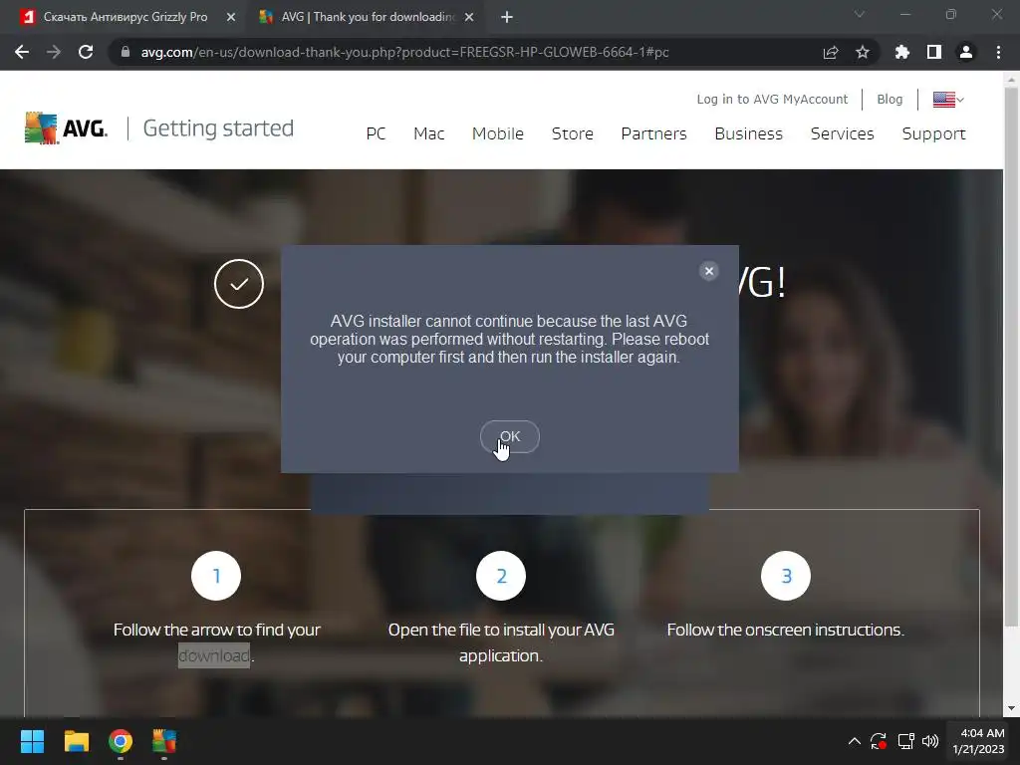The height and width of the screenshot is (765, 1020).
Task: Open the Chrome profile avatar
Action: click(966, 52)
